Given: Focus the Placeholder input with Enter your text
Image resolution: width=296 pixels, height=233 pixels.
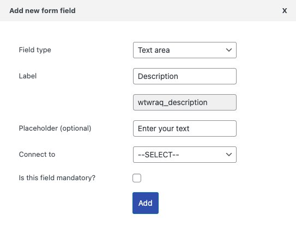Looking at the screenshot, I should [x=185, y=128].
